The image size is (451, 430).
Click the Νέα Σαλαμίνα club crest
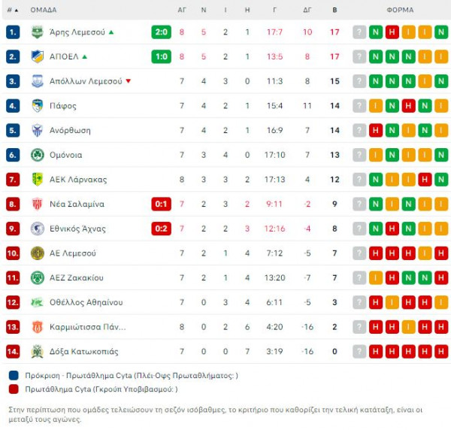[37, 204]
